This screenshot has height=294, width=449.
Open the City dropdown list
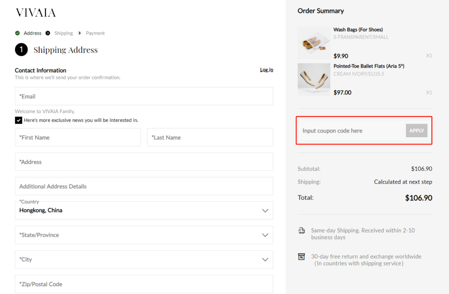click(144, 259)
